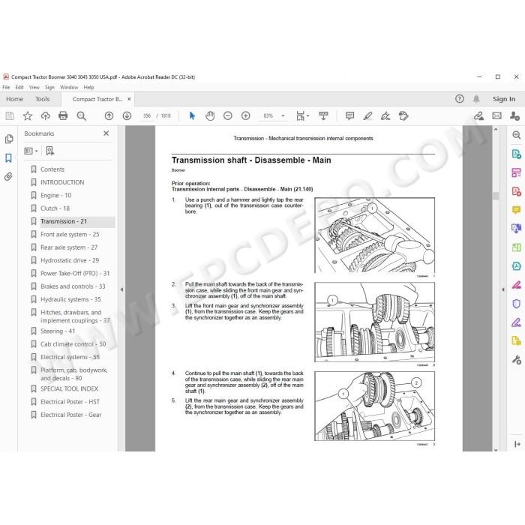Open Help question mark icon
525x525 pixels.
[459, 99]
